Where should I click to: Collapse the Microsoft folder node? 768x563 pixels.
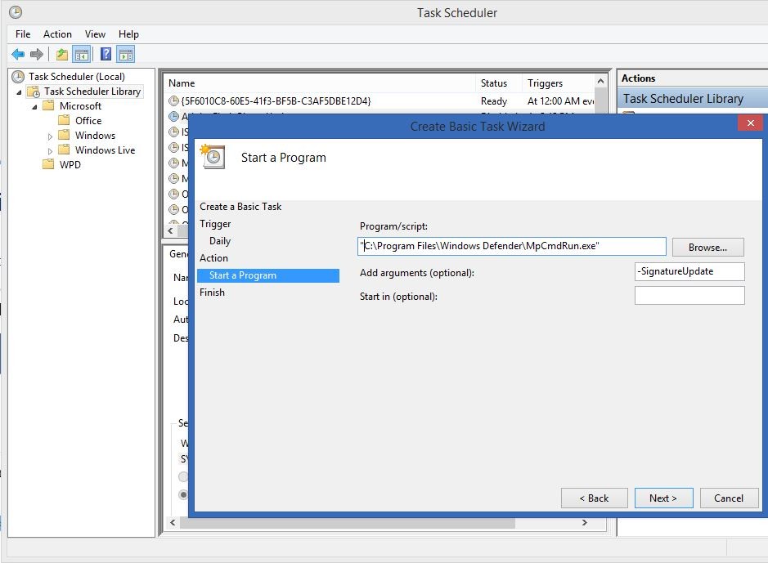pos(34,107)
